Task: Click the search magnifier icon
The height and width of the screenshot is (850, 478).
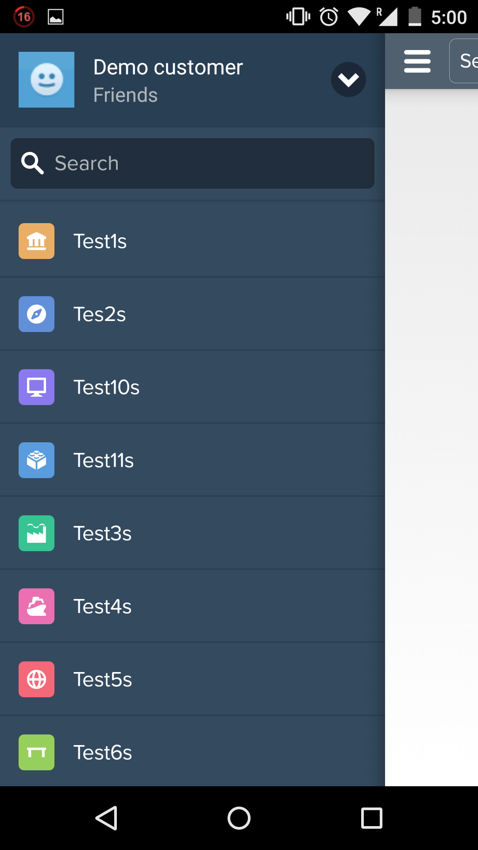Action: click(x=32, y=163)
